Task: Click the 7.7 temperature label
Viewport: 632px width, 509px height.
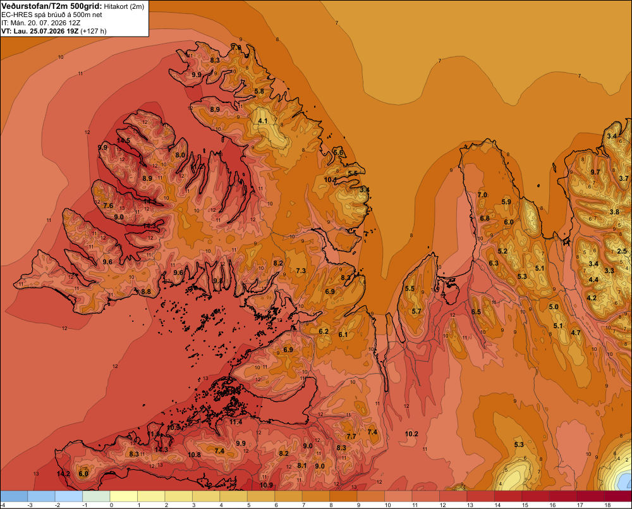Action: [x=351, y=436]
